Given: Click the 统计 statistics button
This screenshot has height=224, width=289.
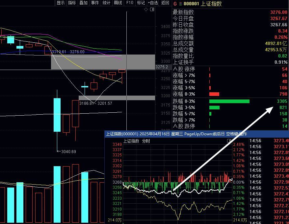Looking at the screenshot, I should 106,3.
